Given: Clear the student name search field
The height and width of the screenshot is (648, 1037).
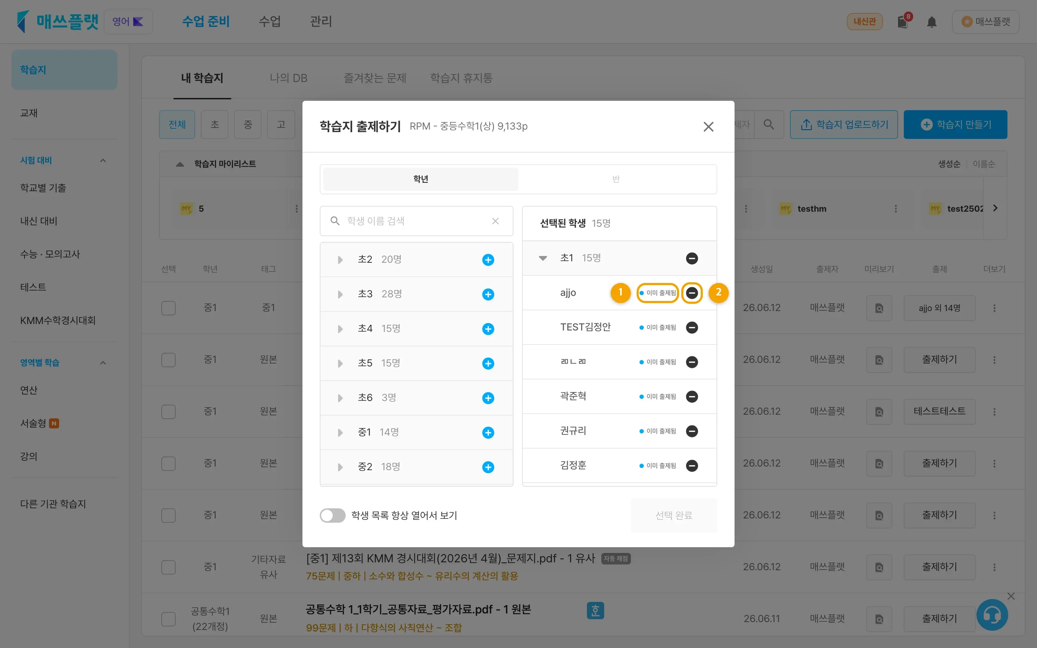Looking at the screenshot, I should pyautogui.click(x=495, y=221).
